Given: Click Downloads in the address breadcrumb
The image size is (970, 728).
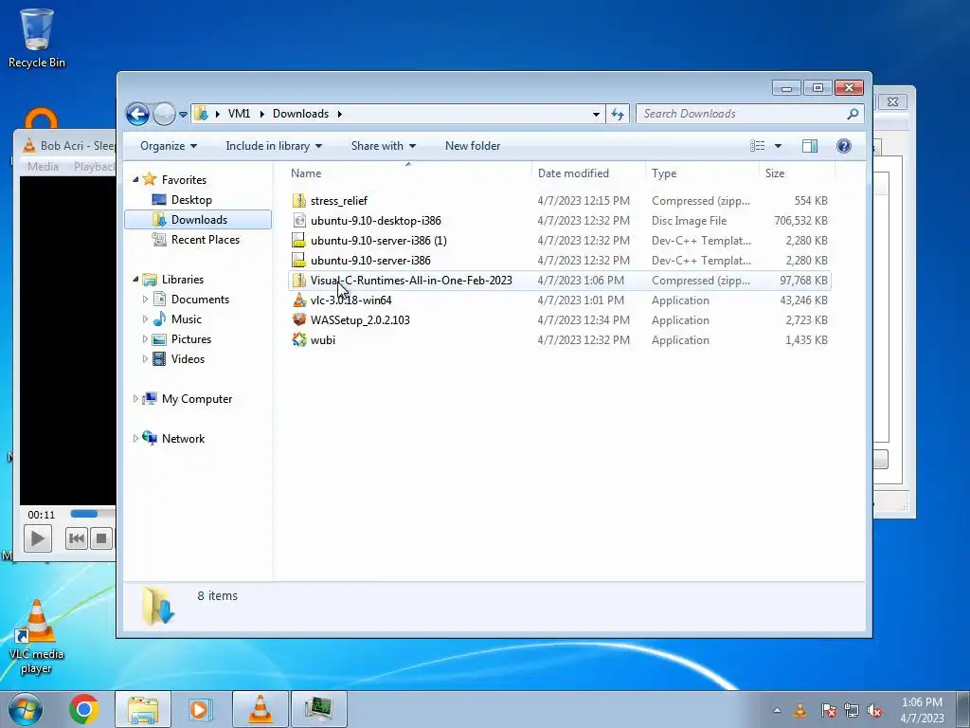Looking at the screenshot, I should point(300,114).
